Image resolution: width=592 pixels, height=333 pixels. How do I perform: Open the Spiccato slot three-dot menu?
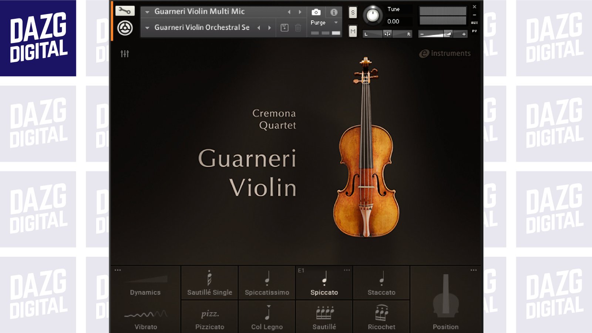[347, 270]
